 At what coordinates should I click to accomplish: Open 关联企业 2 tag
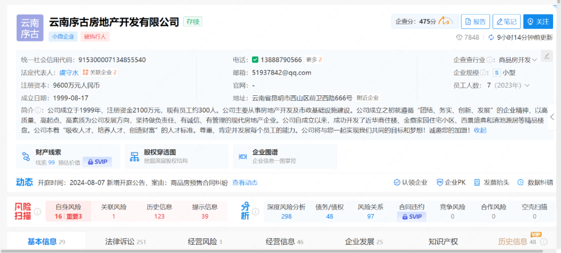99,73
